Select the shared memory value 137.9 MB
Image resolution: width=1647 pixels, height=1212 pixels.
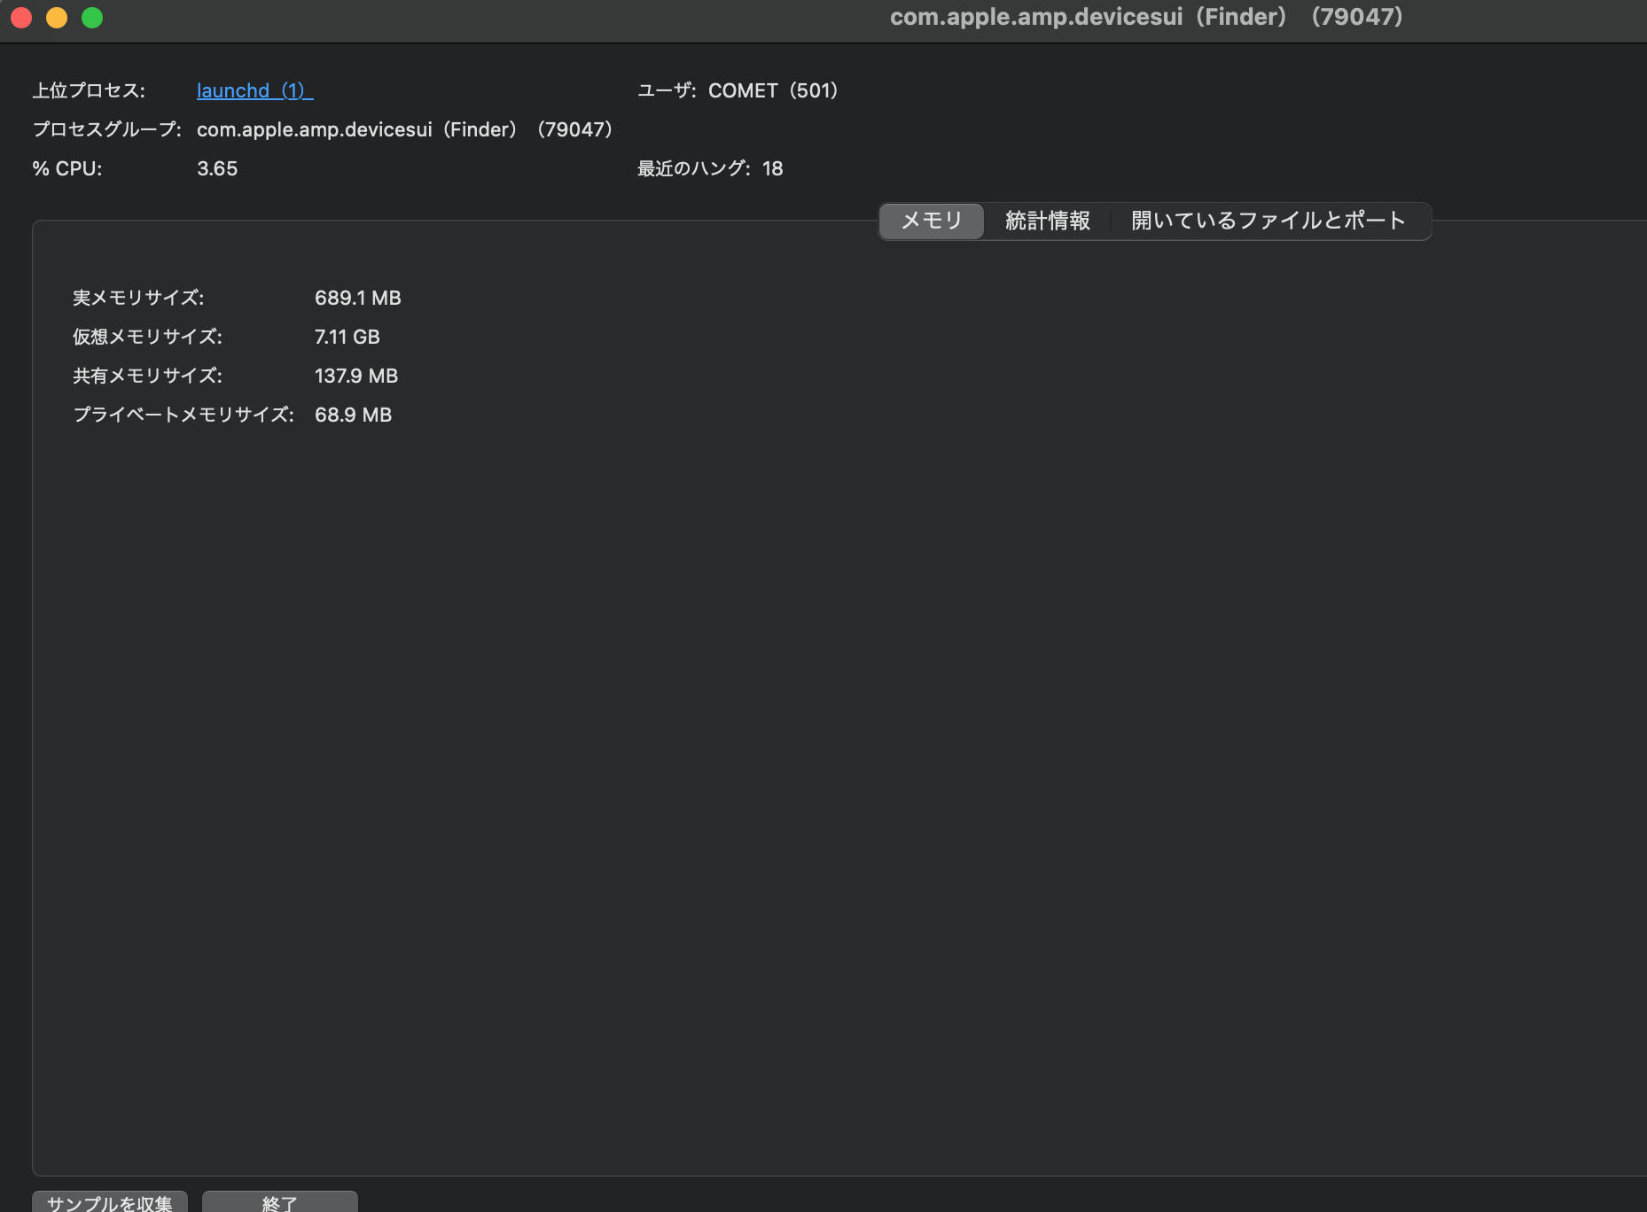(x=356, y=376)
